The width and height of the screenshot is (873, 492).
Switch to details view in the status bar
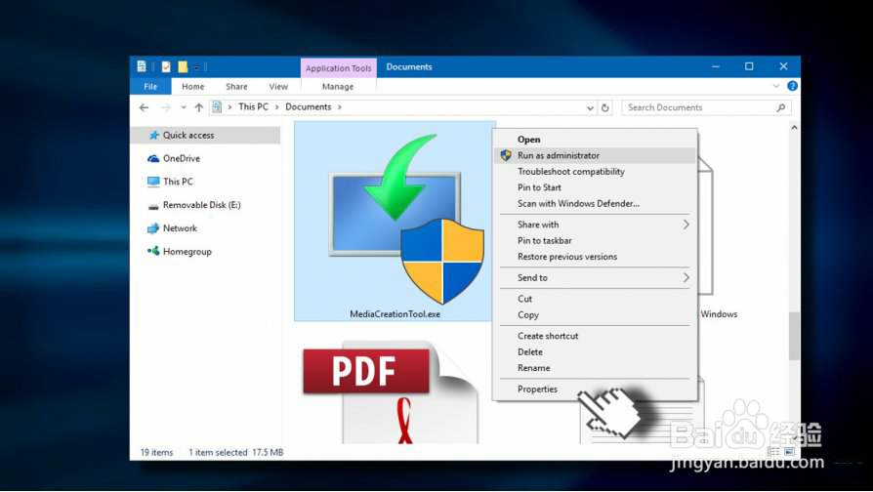click(773, 451)
